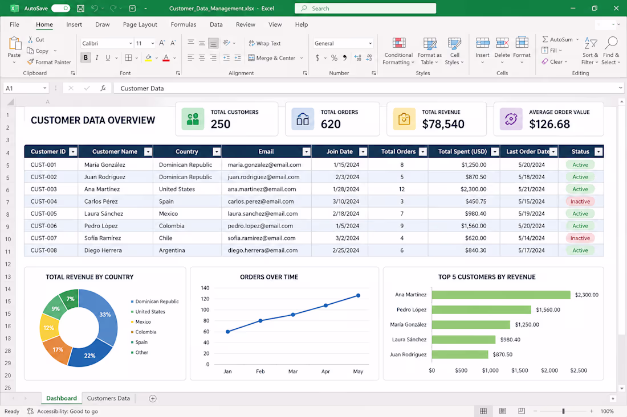Open the Email column filter dropdown
The image size is (627, 417).
click(x=306, y=152)
